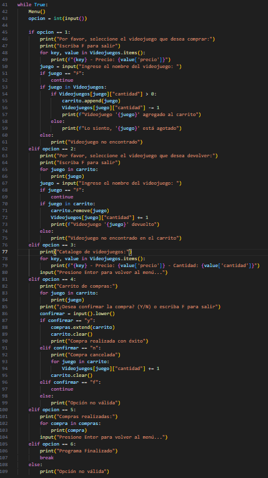The height and width of the screenshot is (478, 268).
Task: Click the 'elif confirmar == "n":' condition
Action: coord(70,348)
